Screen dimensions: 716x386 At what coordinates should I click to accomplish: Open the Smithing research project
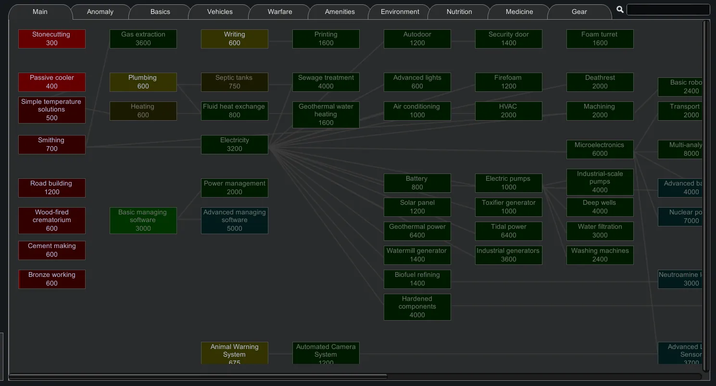pyautogui.click(x=52, y=145)
